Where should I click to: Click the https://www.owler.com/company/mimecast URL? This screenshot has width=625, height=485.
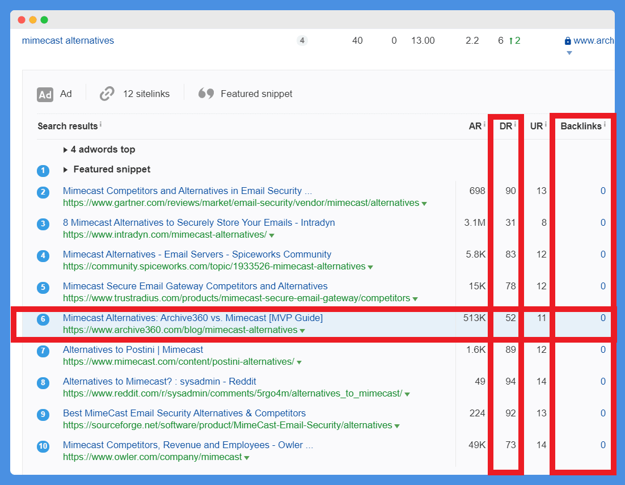click(152, 457)
